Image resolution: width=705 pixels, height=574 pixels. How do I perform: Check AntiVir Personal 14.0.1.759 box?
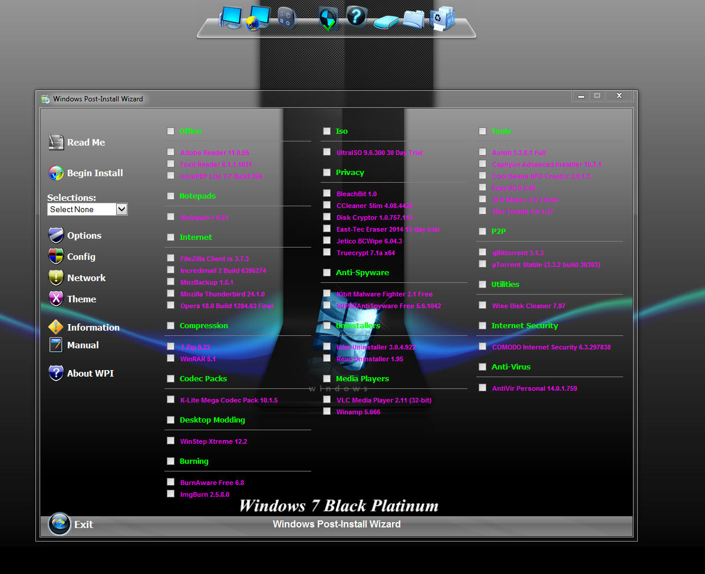(482, 387)
